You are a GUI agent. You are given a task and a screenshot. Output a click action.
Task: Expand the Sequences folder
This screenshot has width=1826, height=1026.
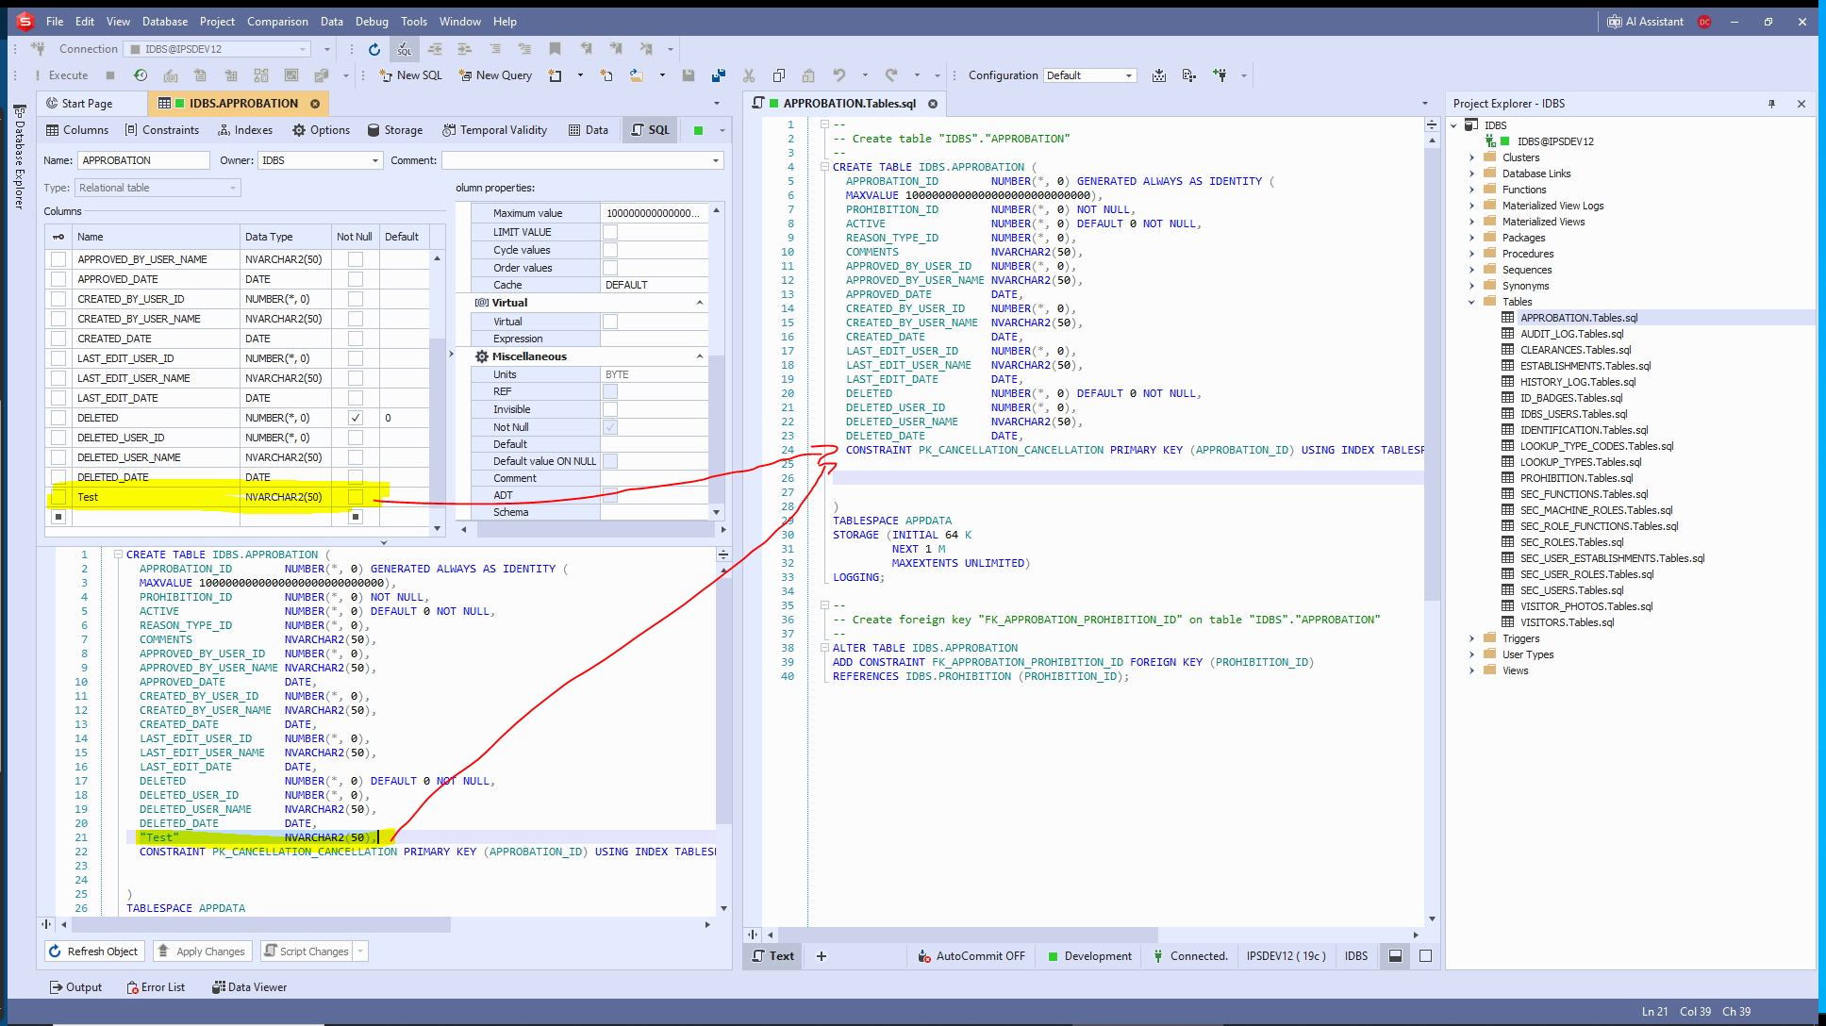point(1471,270)
